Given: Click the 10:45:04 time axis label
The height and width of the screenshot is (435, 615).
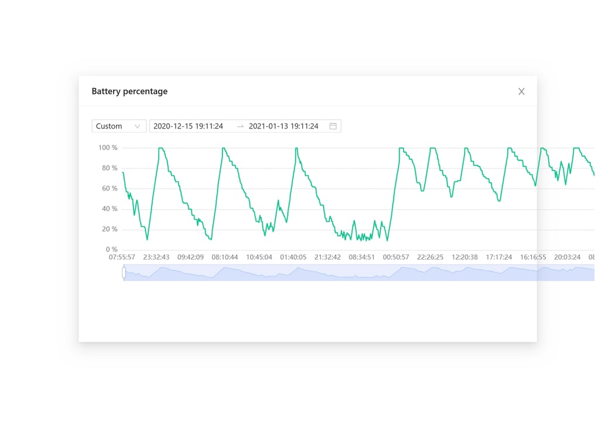Looking at the screenshot, I should click(x=259, y=257).
